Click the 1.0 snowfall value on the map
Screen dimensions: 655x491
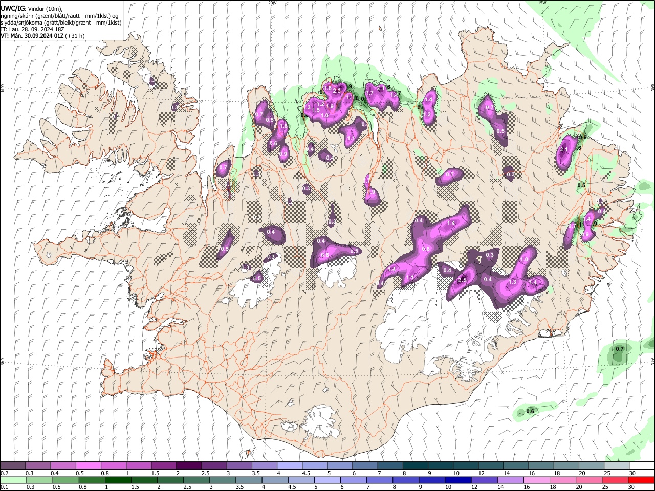[524, 259]
